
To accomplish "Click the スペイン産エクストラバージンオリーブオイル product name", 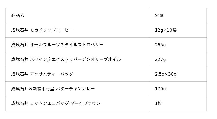I will (x=75, y=60).
